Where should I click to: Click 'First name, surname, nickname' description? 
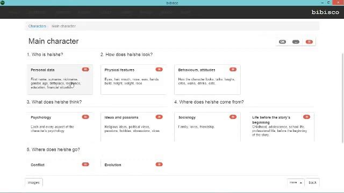coord(56,83)
